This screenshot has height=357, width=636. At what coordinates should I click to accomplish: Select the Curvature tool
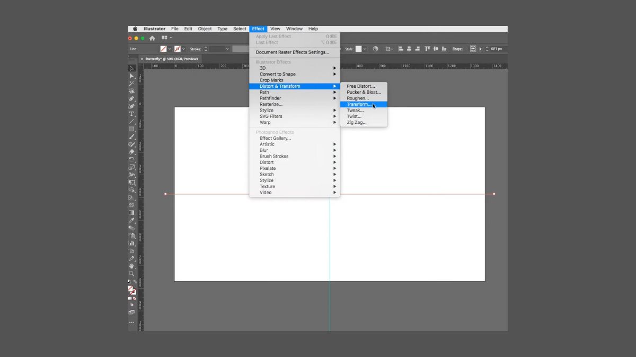point(131,106)
